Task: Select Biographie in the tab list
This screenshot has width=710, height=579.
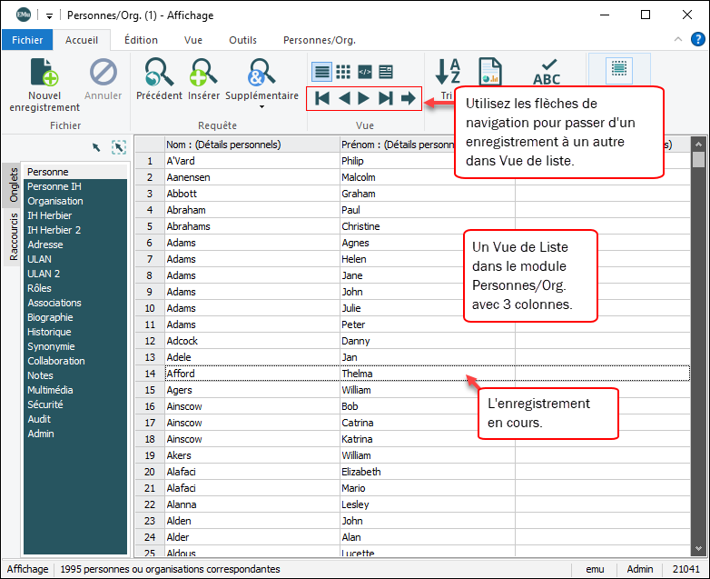Action: (x=50, y=317)
